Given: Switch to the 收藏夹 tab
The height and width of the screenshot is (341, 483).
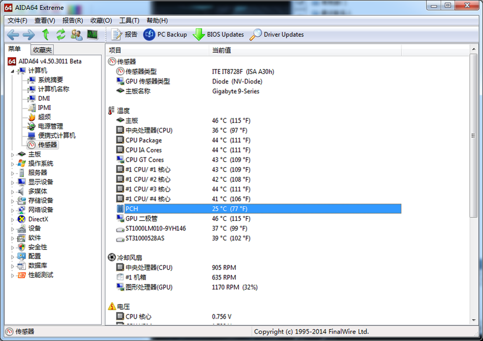Looking at the screenshot, I should pyautogui.click(x=43, y=50).
